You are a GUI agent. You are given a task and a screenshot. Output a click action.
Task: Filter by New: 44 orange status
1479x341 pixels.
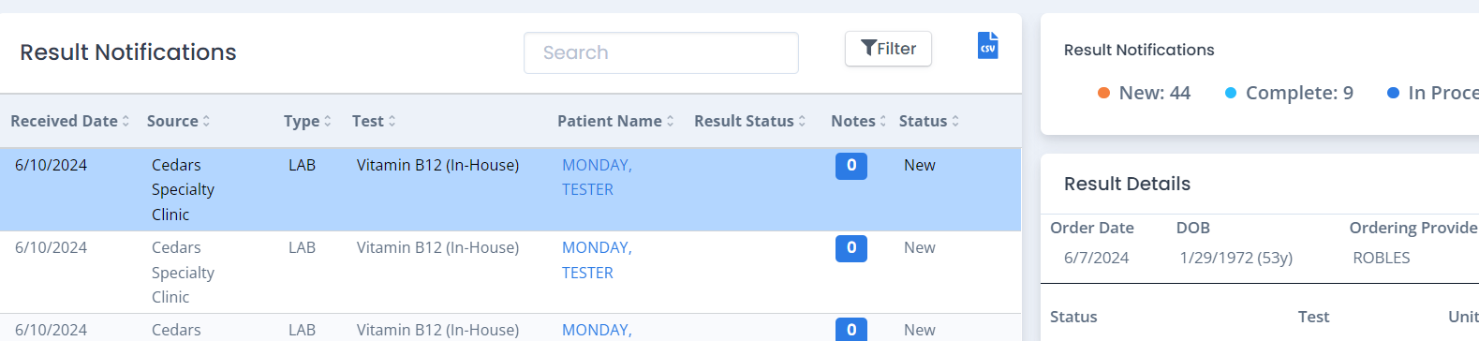1144,93
